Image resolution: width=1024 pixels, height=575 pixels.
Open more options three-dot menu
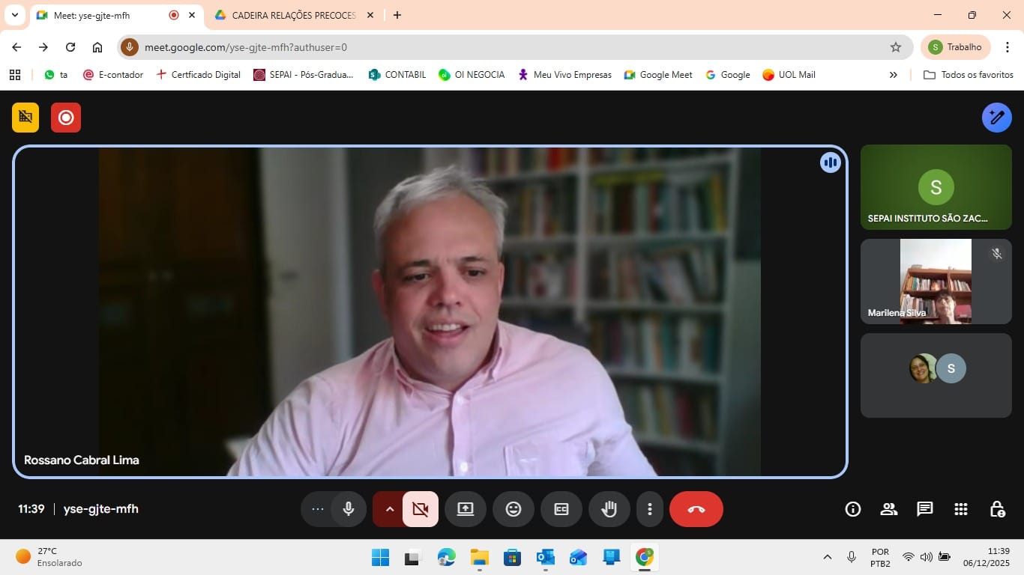(x=649, y=509)
